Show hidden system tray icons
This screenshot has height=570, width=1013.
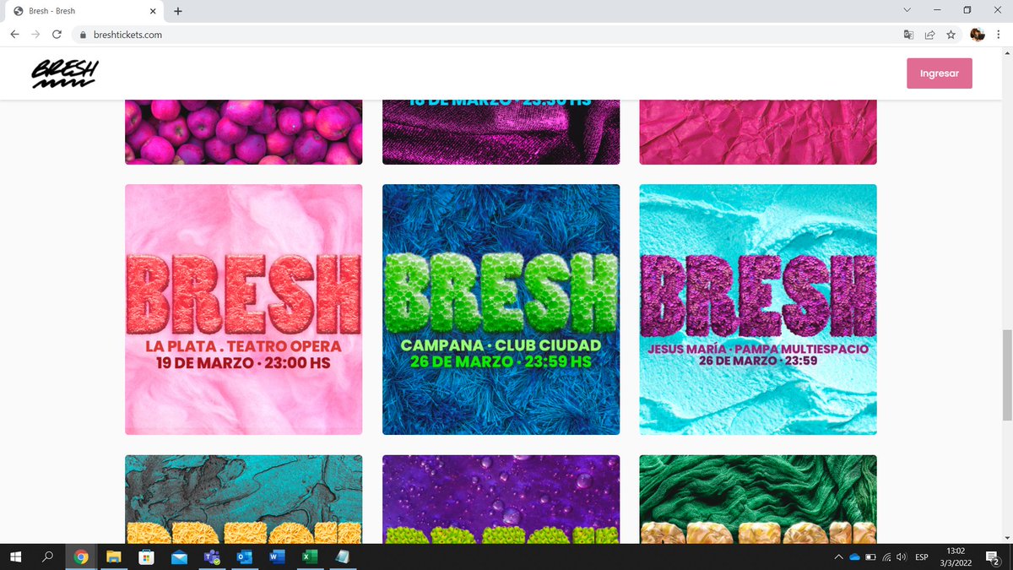[x=838, y=556]
